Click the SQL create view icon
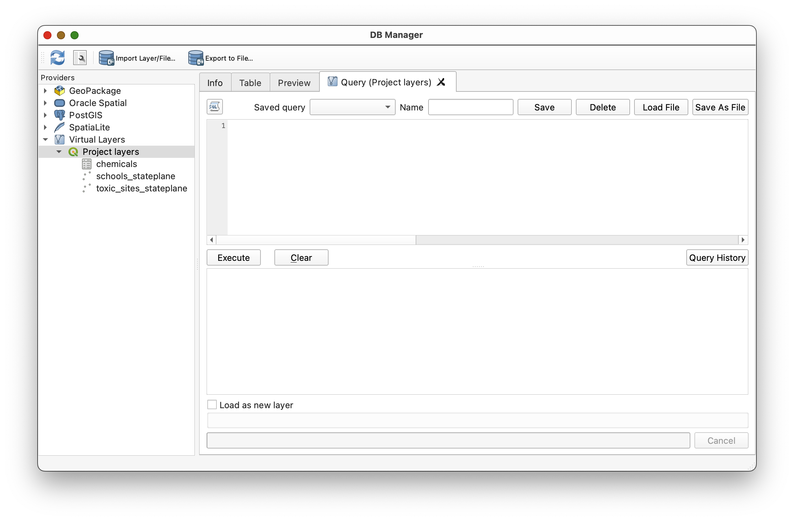Image resolution: width=794 pixels, height=521 pixels. tap(214, 107)
